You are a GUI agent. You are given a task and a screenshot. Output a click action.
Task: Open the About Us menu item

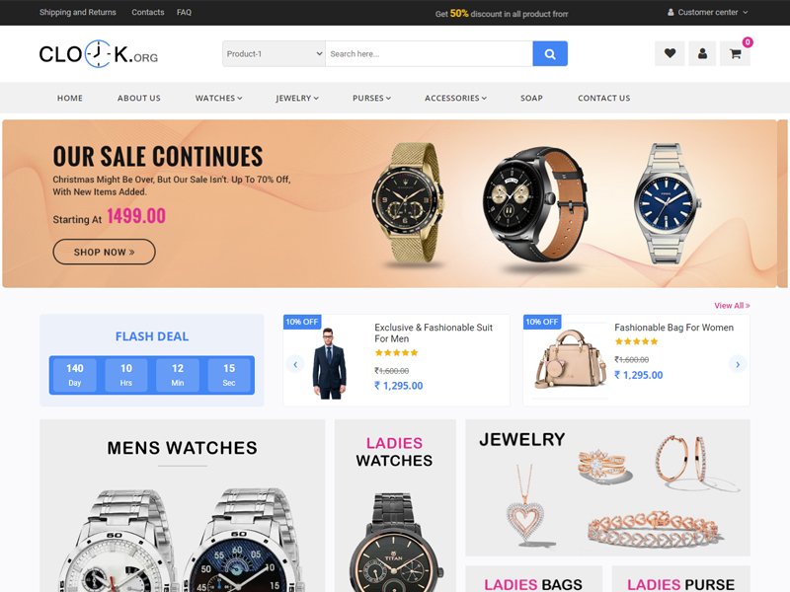139,98
